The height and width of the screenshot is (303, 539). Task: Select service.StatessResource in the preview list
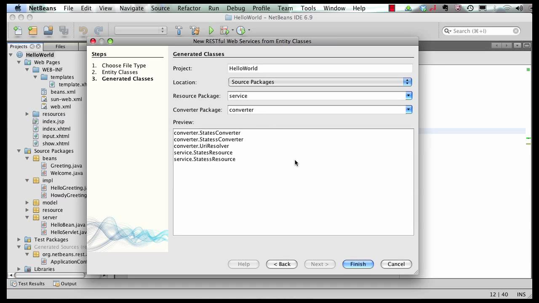pos(205,159)
